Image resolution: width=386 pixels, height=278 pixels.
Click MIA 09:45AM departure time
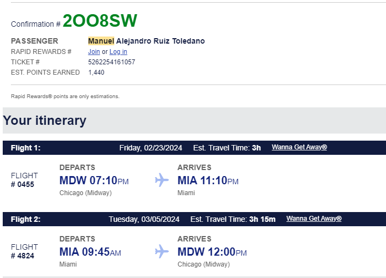click(x=90, y=252)
